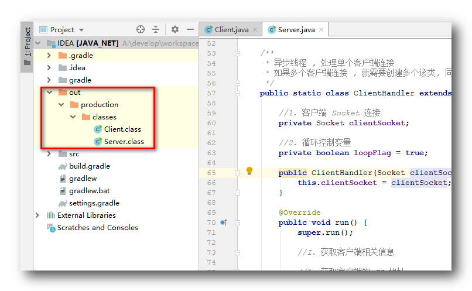The image size is (472, 291).
Task: Click the @Override annotation
Action: (x=299, y=213)
